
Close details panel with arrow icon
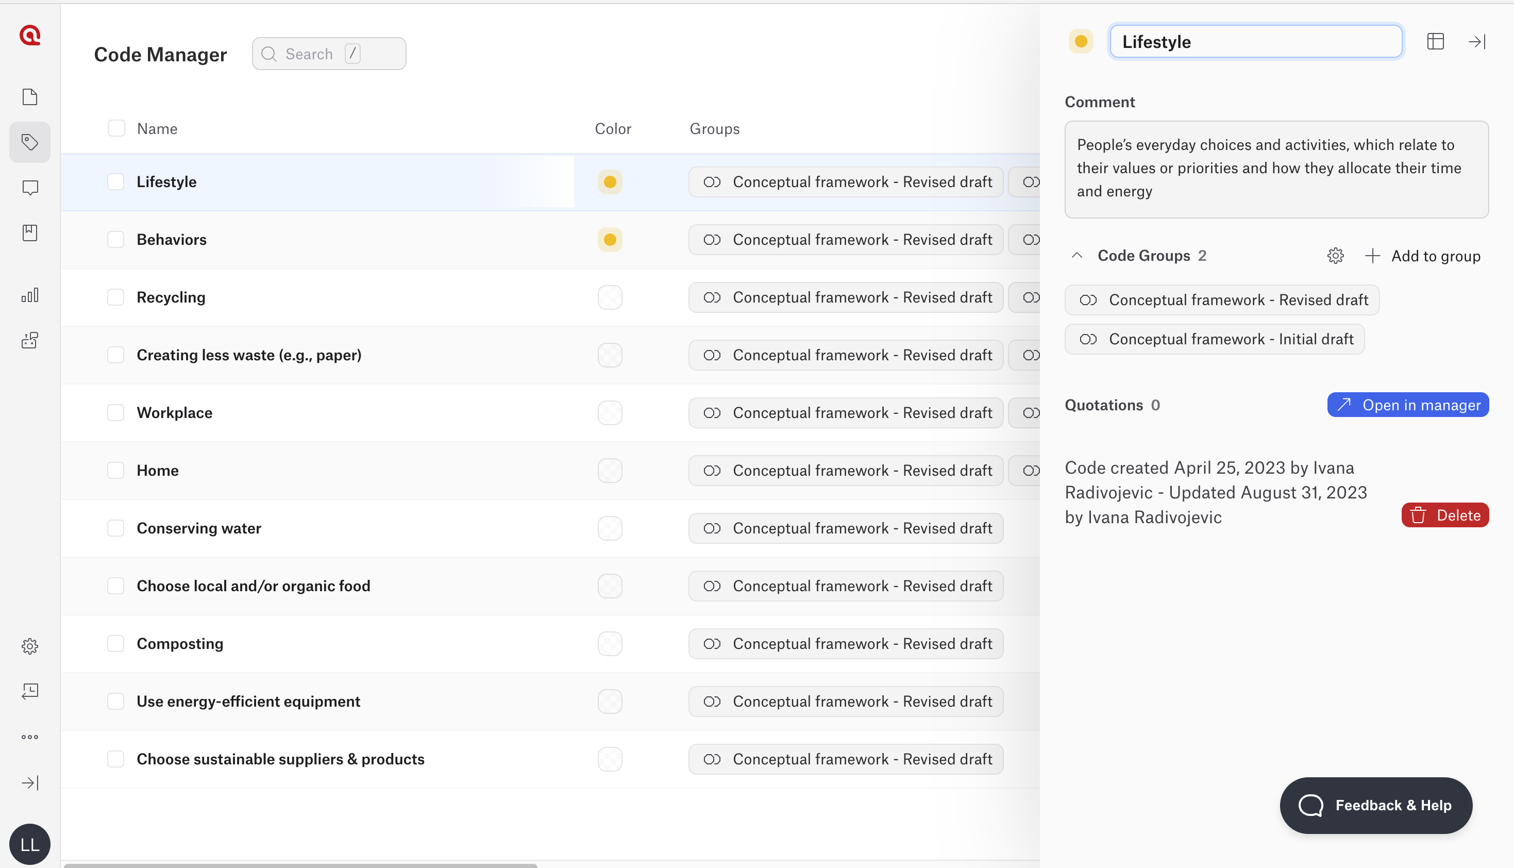(x=1476, y=42)
